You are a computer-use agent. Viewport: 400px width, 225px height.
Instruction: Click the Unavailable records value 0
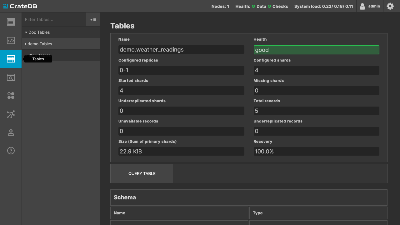[181, 131]
